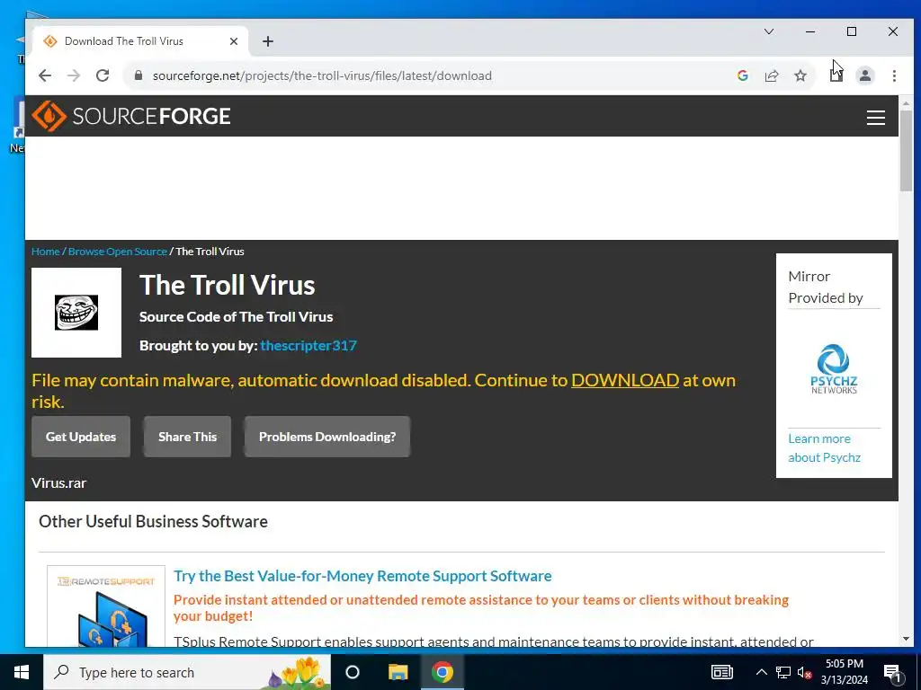Image resolution: width=921 pixels, height=690 pixels.
Task: Click the Home breadcrumb link
Action: [45, 252]
